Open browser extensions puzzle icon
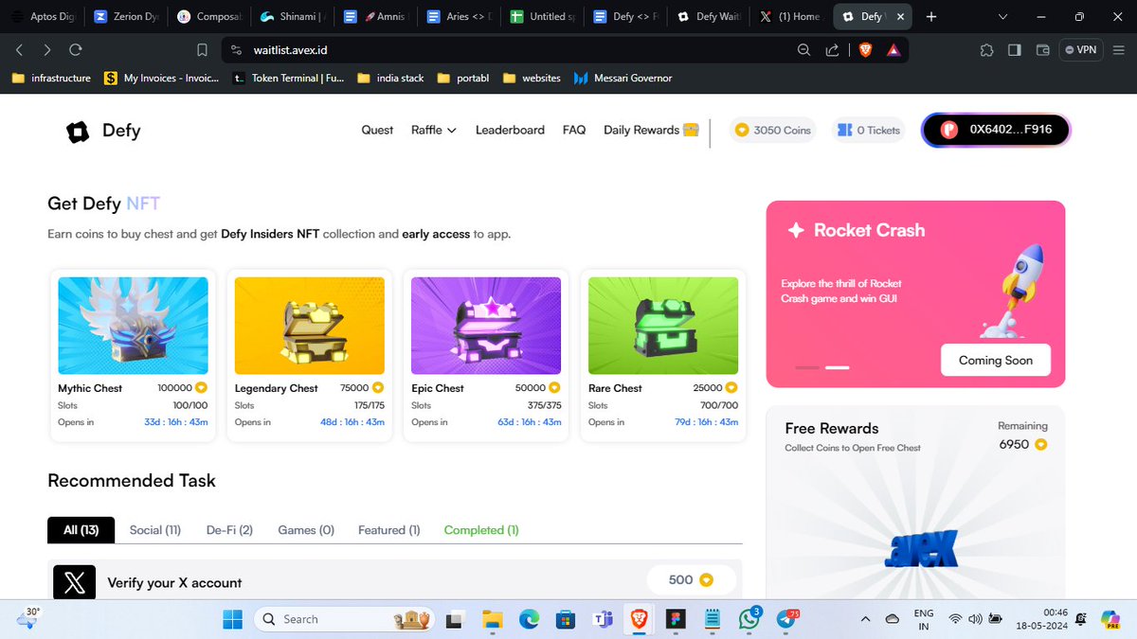 (987, 49)
